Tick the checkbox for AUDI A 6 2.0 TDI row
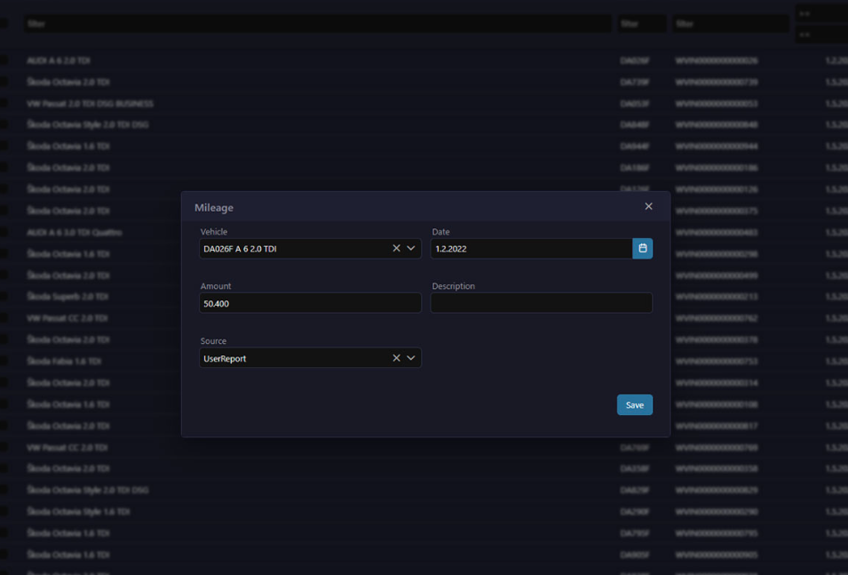 point(4,60)
